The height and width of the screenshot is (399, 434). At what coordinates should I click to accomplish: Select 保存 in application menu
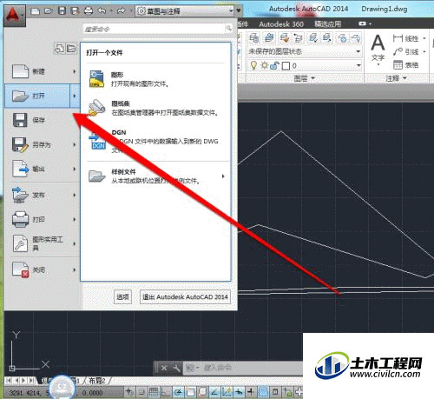pos(41,120)
